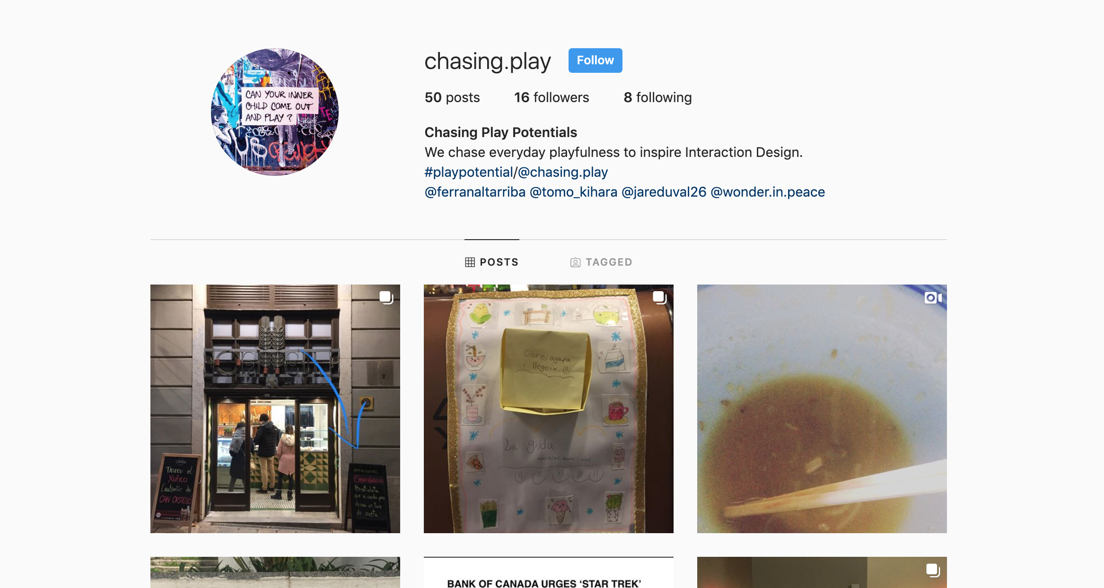Open the 16 followers list
Image resolution: width=1104 pixels, height=588 pixels.
[552, 97]
